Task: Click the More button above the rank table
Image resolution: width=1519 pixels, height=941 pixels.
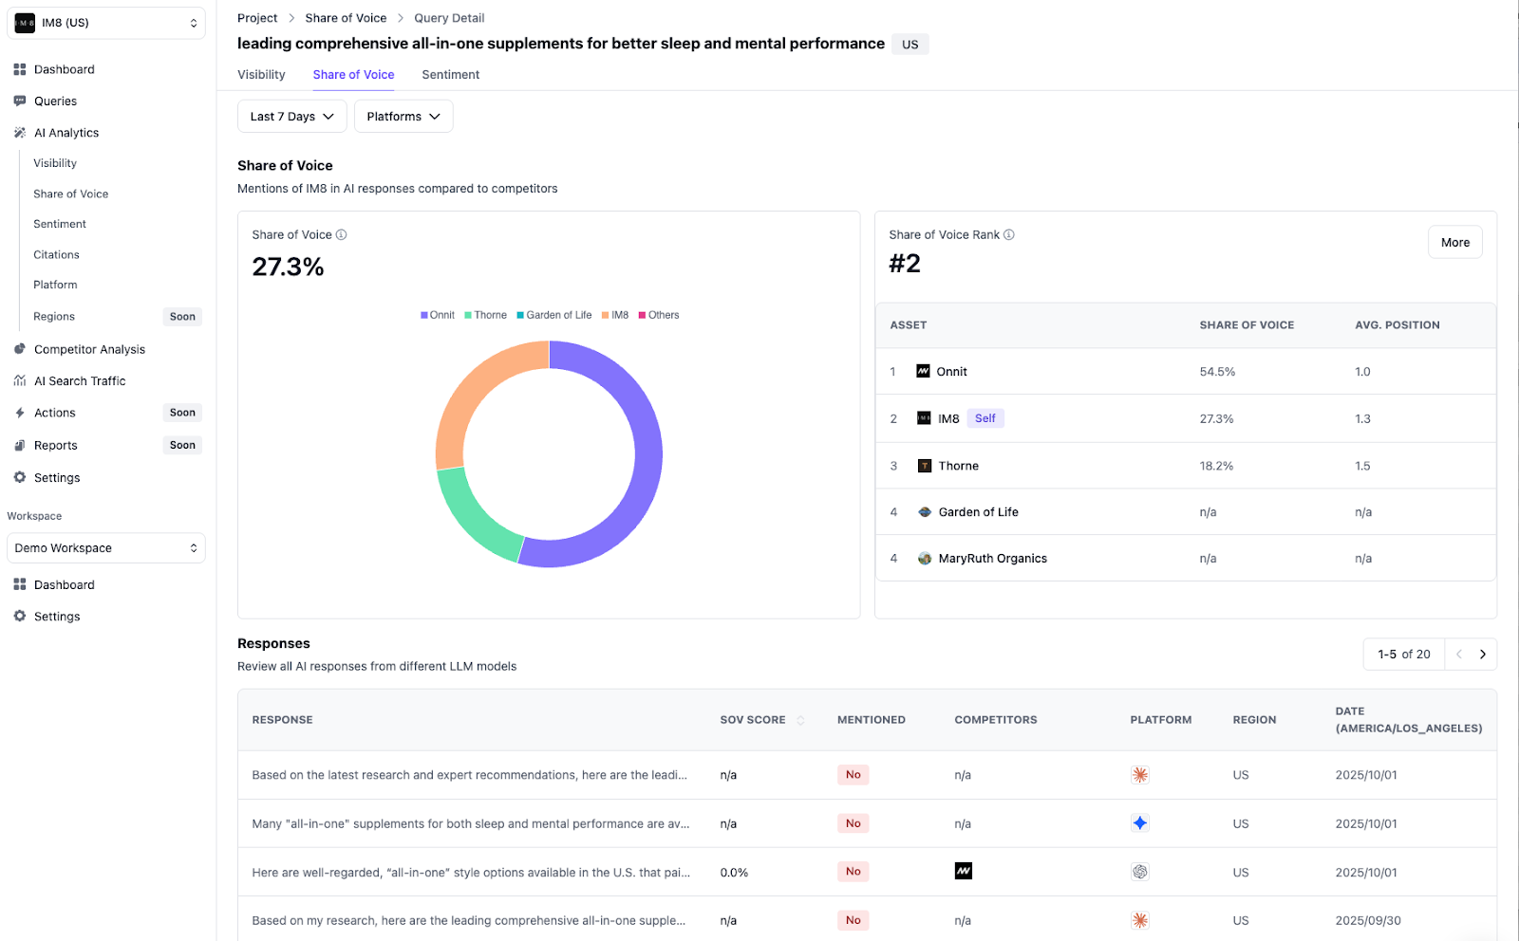Action: tap(1454, 242)
